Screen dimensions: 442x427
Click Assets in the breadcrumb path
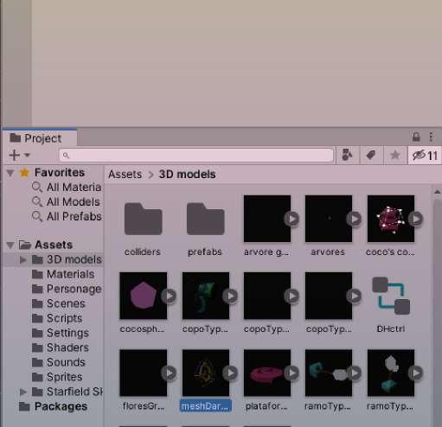coord(125,175)
